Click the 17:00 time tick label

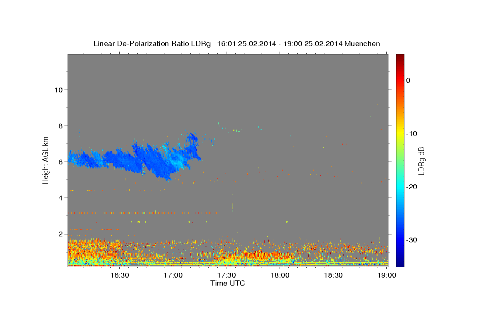[x=173, y=275]
